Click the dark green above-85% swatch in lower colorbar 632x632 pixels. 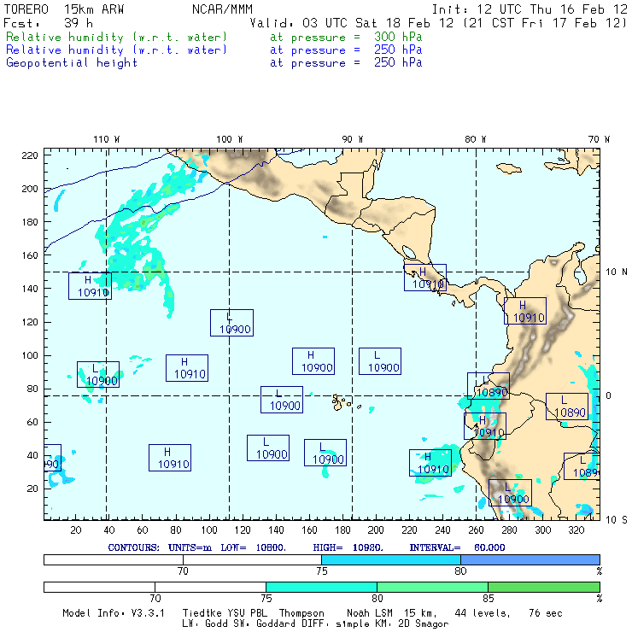544,587
